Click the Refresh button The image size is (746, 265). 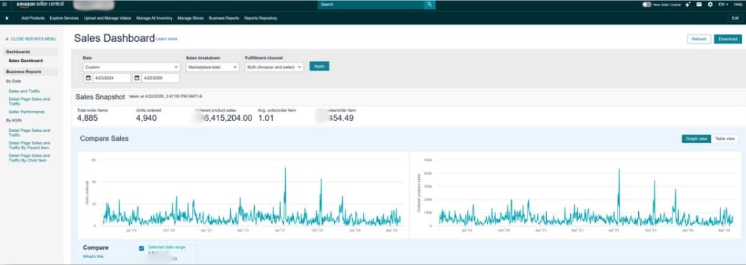[699, 39]
